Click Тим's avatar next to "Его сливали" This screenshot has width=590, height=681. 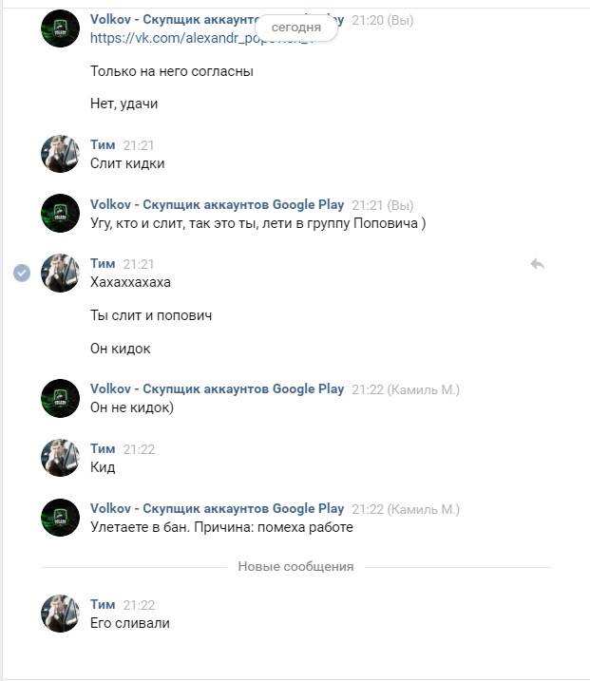coord(60,614)
